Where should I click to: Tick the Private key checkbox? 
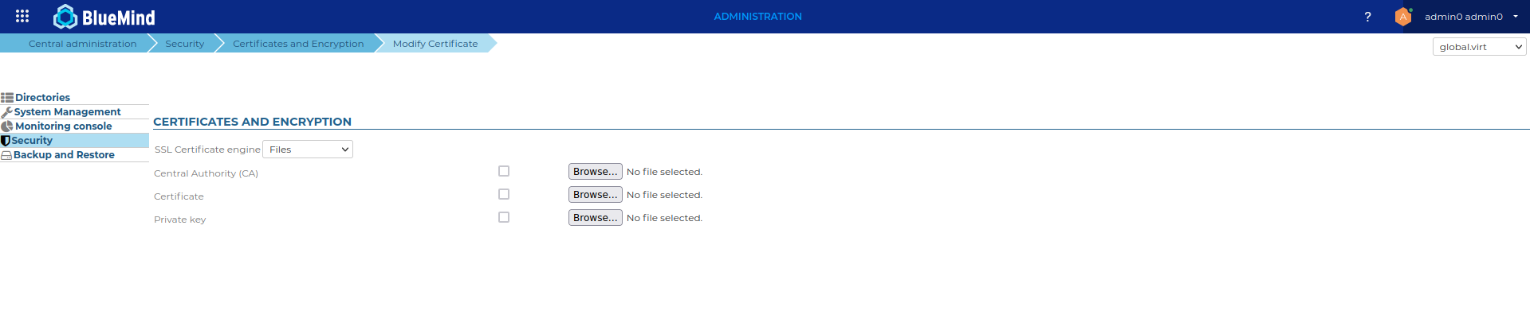(x=504, y=217)
